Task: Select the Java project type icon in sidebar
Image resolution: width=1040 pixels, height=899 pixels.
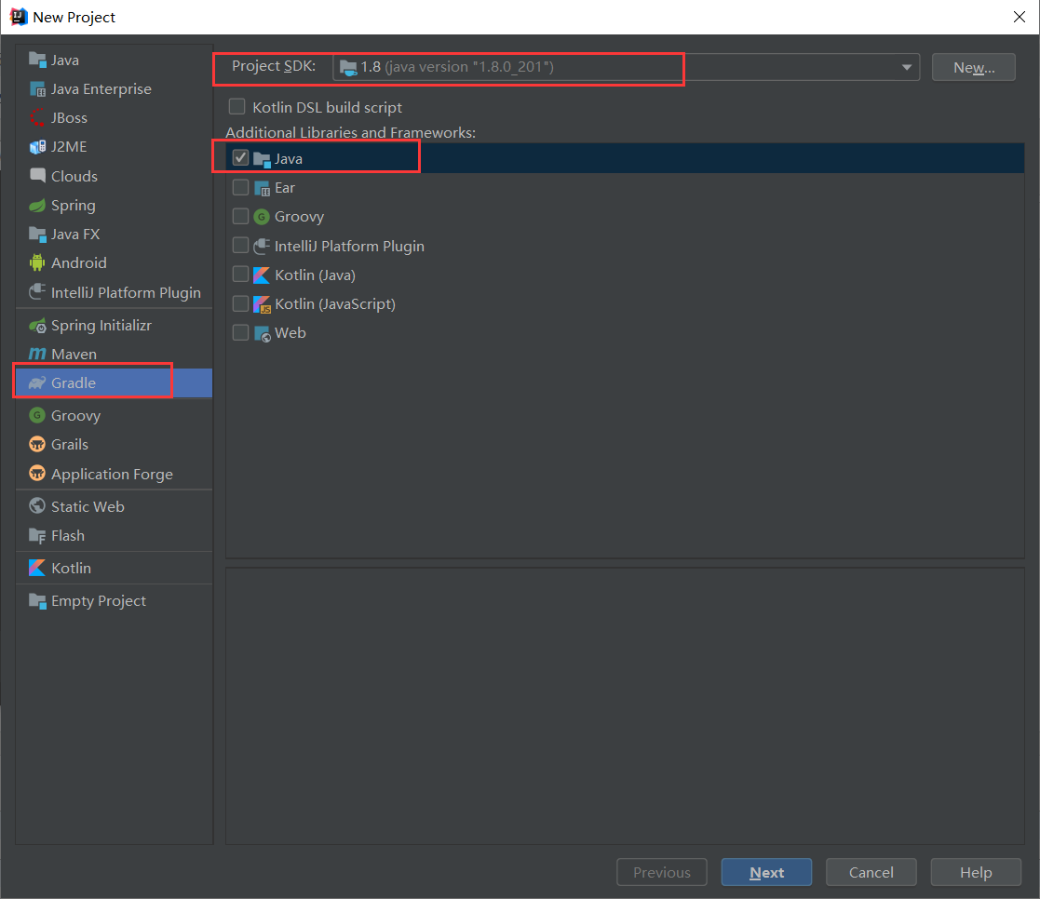Action: click(37, 60)
